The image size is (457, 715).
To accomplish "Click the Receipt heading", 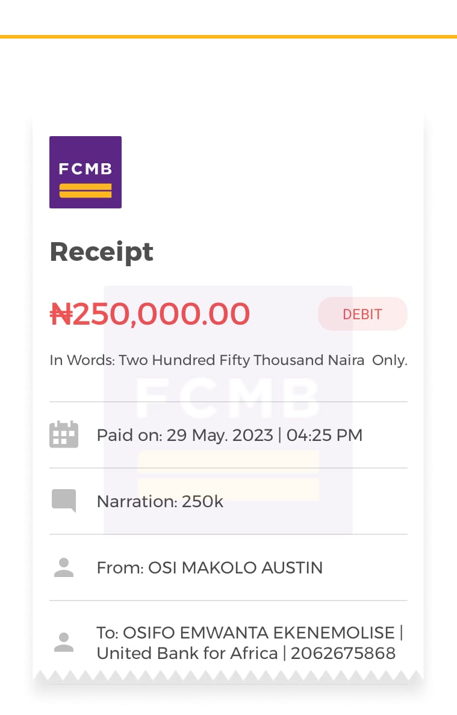I will click(102, 252).
